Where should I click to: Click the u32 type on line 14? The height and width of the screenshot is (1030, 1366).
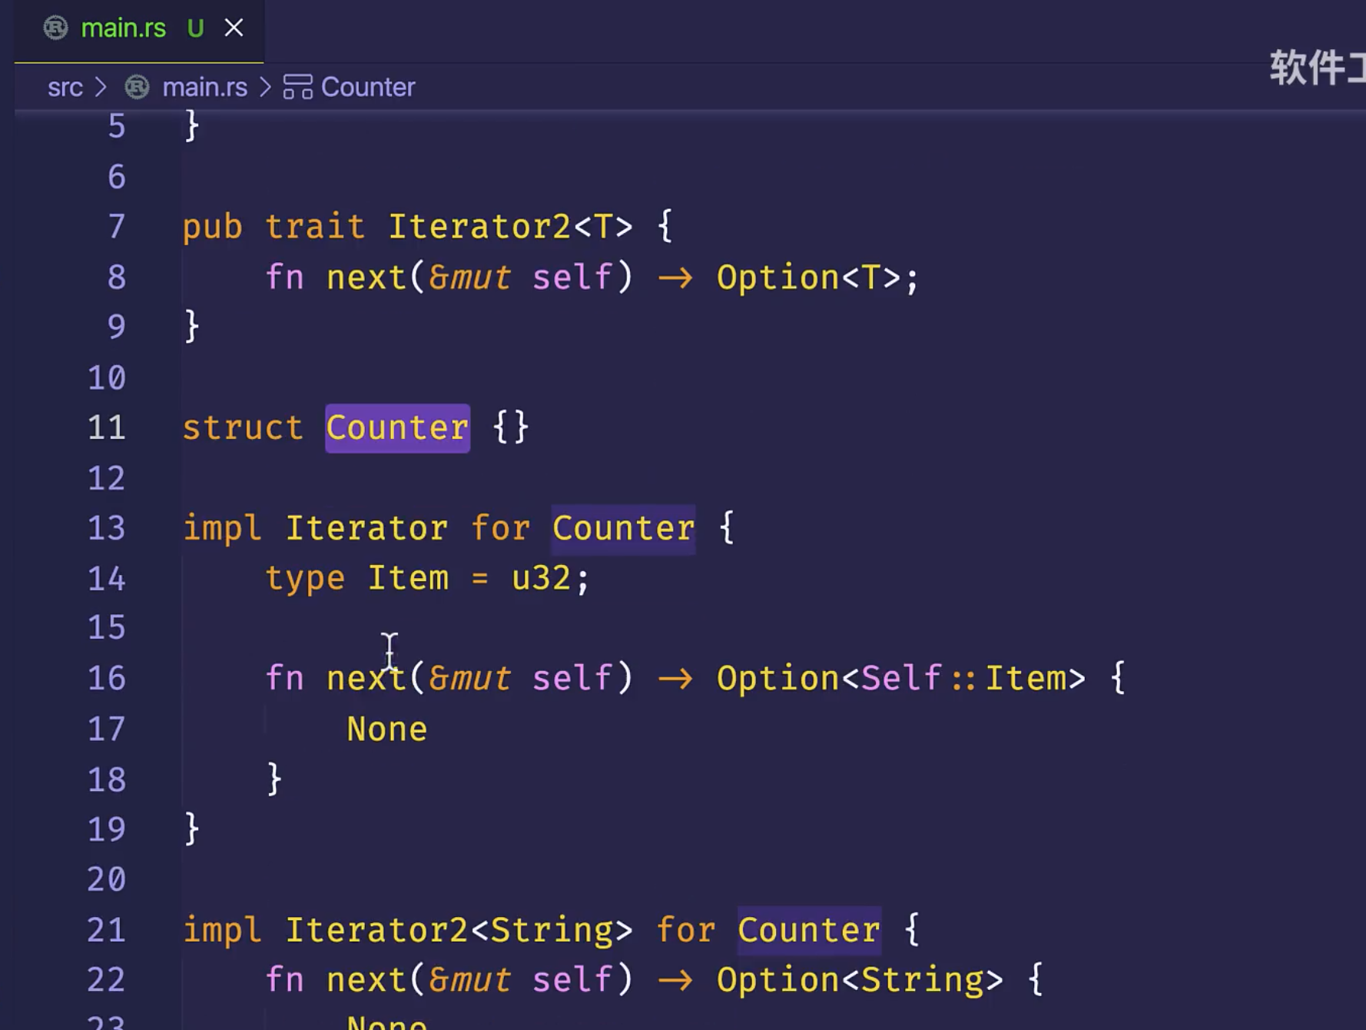tap(541, 579)
